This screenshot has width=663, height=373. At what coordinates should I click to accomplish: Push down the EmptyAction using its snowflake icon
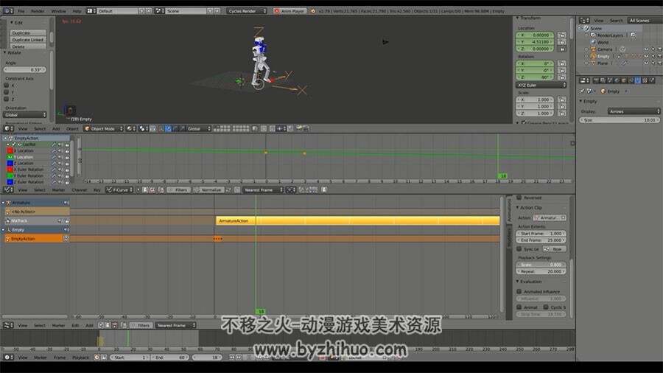[66, 239]
